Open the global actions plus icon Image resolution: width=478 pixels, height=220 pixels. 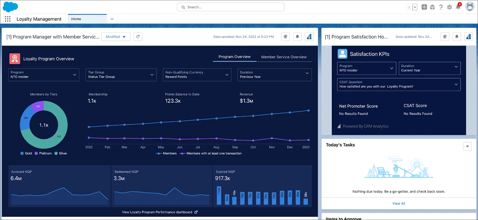coord(424,7)
